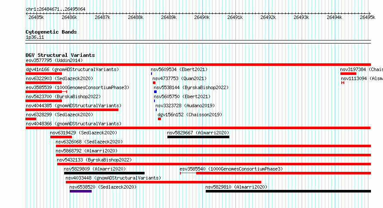Click nsv1113094 variant label
383x208 pixels.
362,78
